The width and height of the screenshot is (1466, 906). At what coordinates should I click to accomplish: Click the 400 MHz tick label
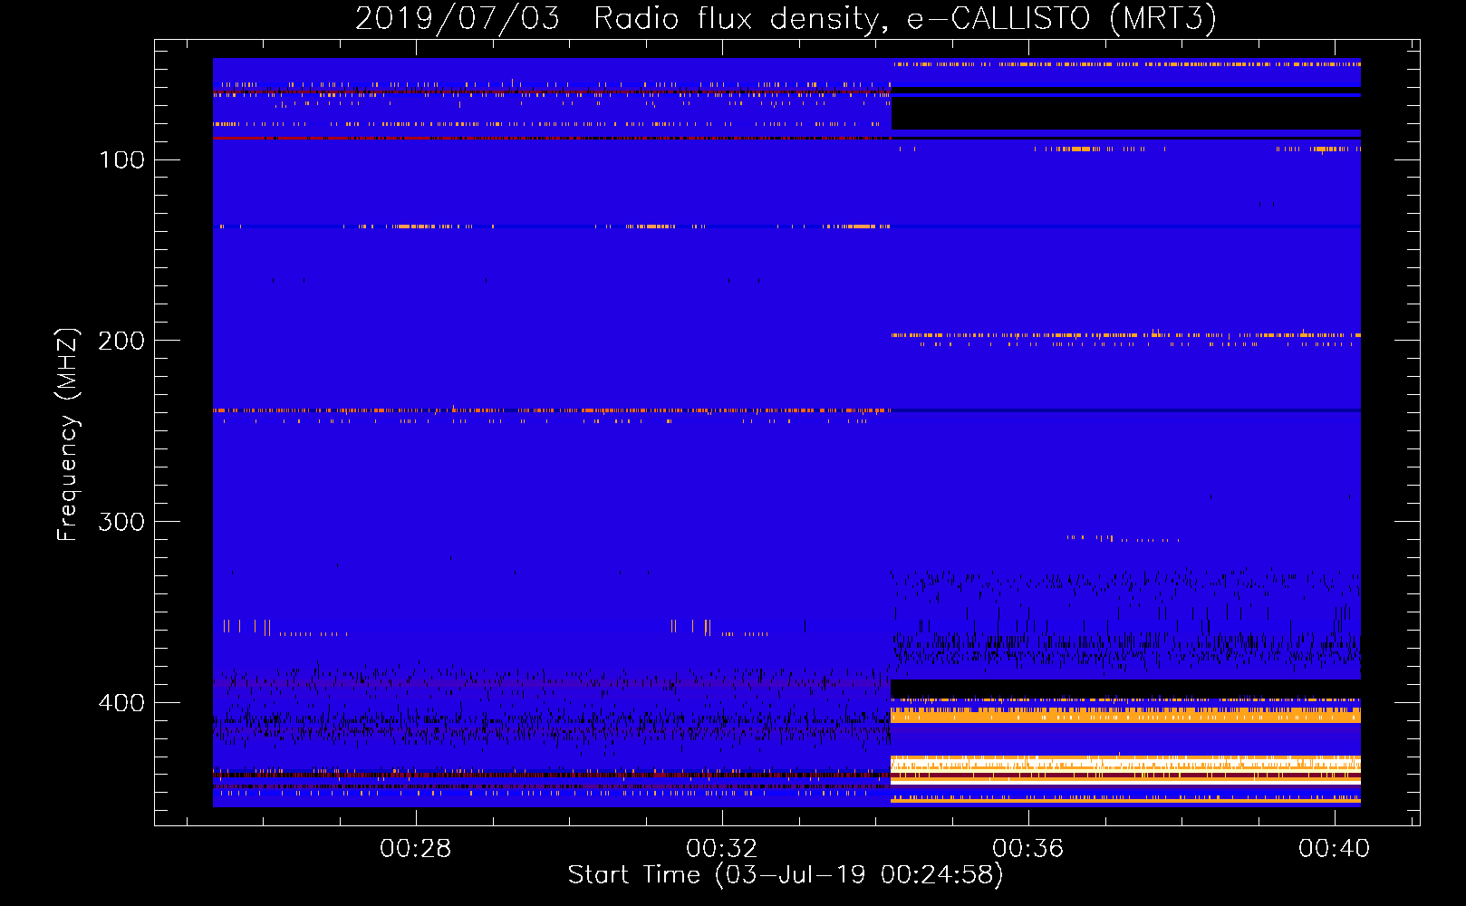click(121, 703)
